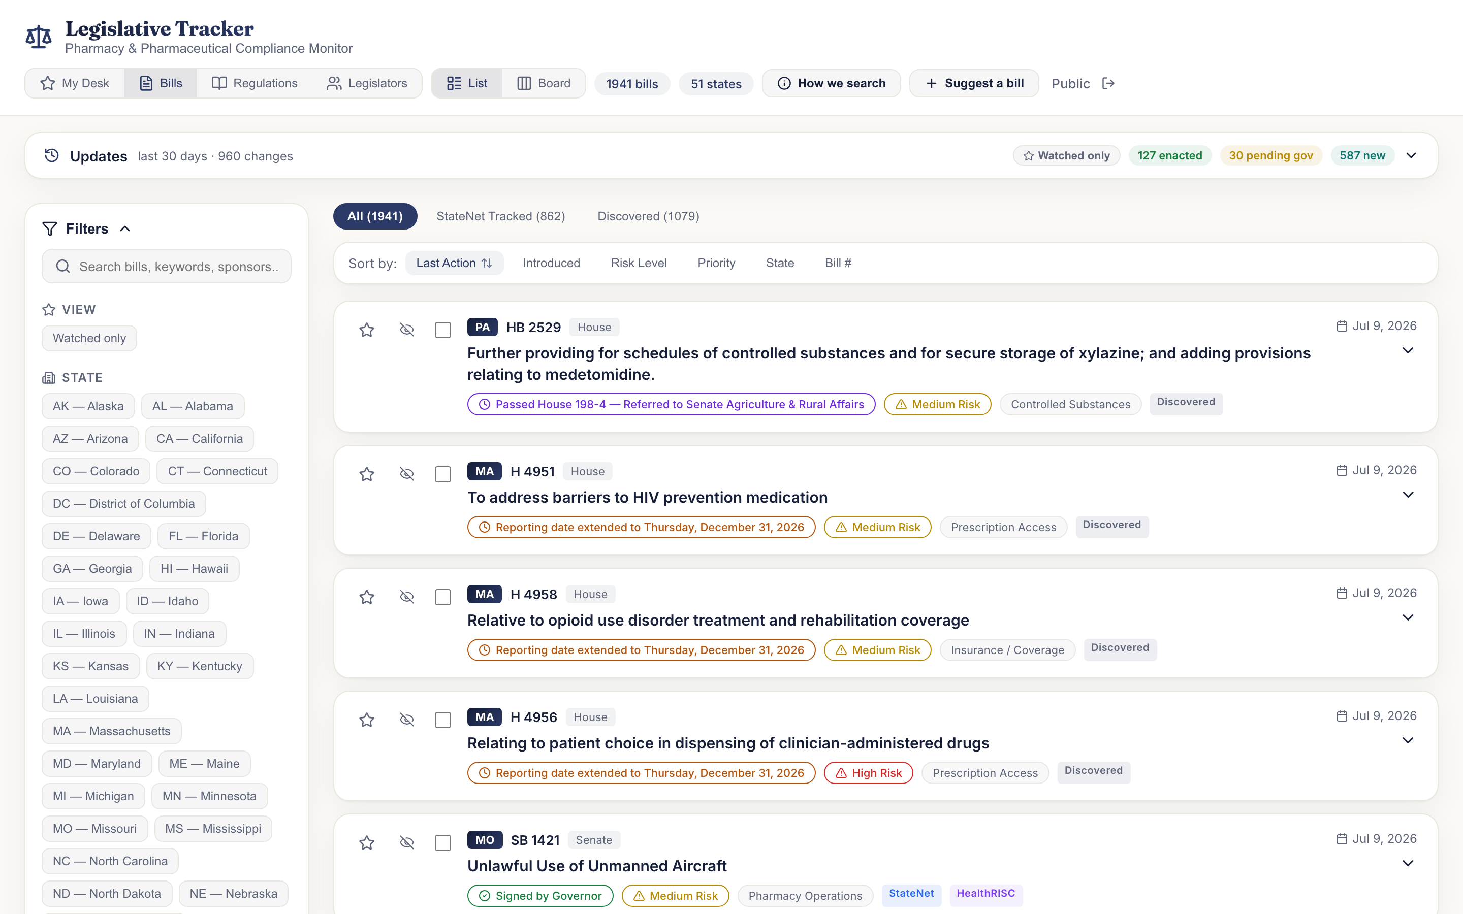The height and width of the screenshot is (914, 1463).
Task: Star the MA H 4956 bill
Action: [x=367, y=720]
